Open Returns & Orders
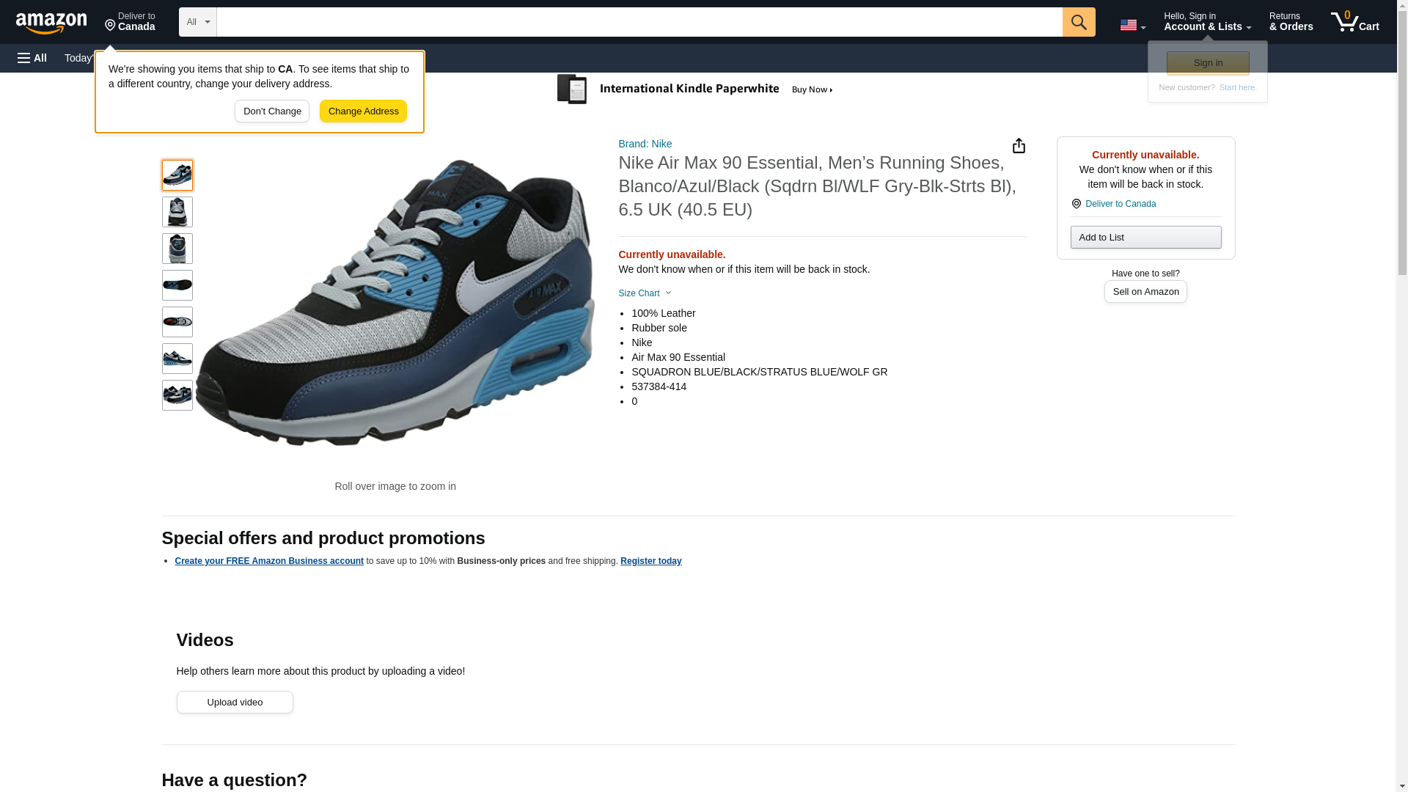1408x792 pixels. click(1291, 22)
